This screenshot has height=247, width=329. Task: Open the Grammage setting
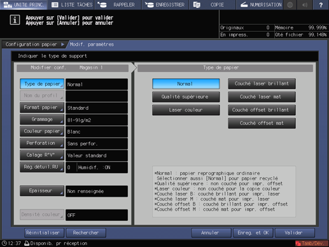coord(42,120)
